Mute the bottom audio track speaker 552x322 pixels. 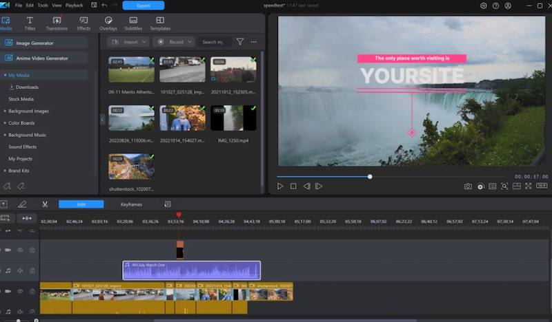click(20, 312)
